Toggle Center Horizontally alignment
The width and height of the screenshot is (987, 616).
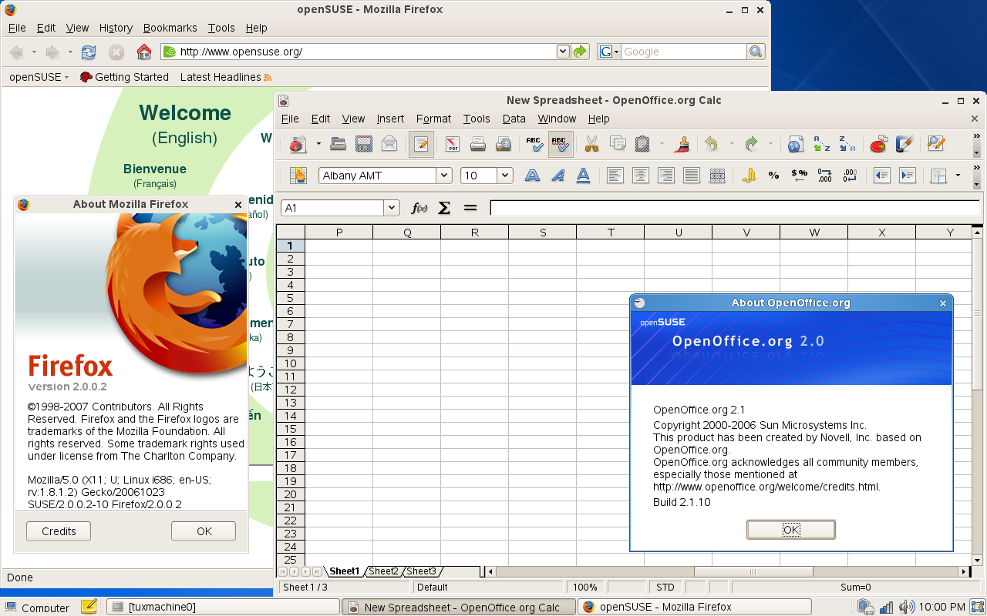640,176
